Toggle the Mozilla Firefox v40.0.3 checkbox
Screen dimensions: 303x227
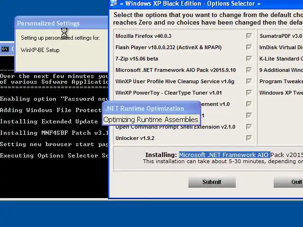coord(249,36)
